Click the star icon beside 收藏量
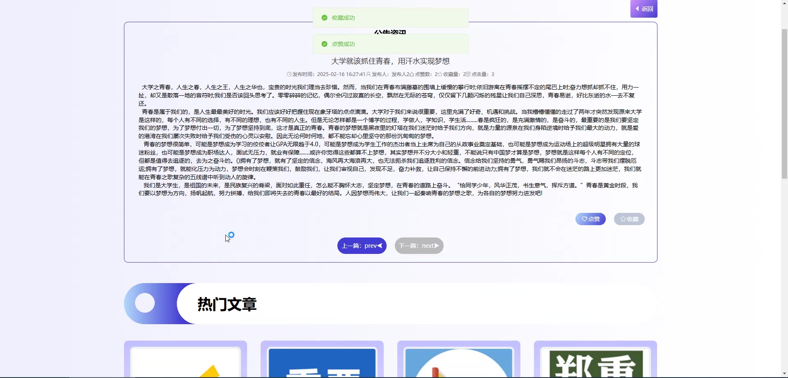Screen dimensions: 788x378 (440, 74)
